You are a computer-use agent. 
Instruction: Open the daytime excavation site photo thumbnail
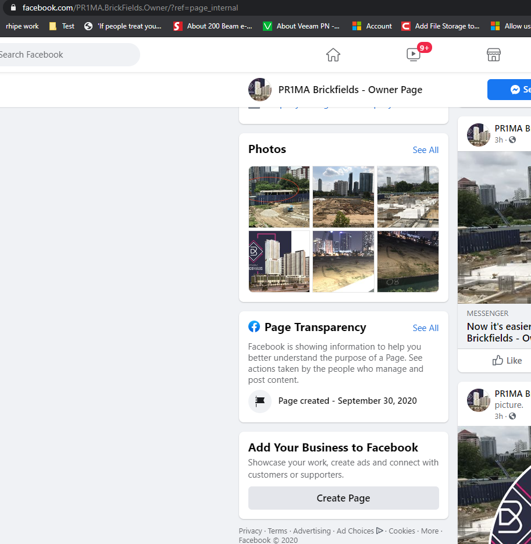pyautogui.click(x=343, y=197)
